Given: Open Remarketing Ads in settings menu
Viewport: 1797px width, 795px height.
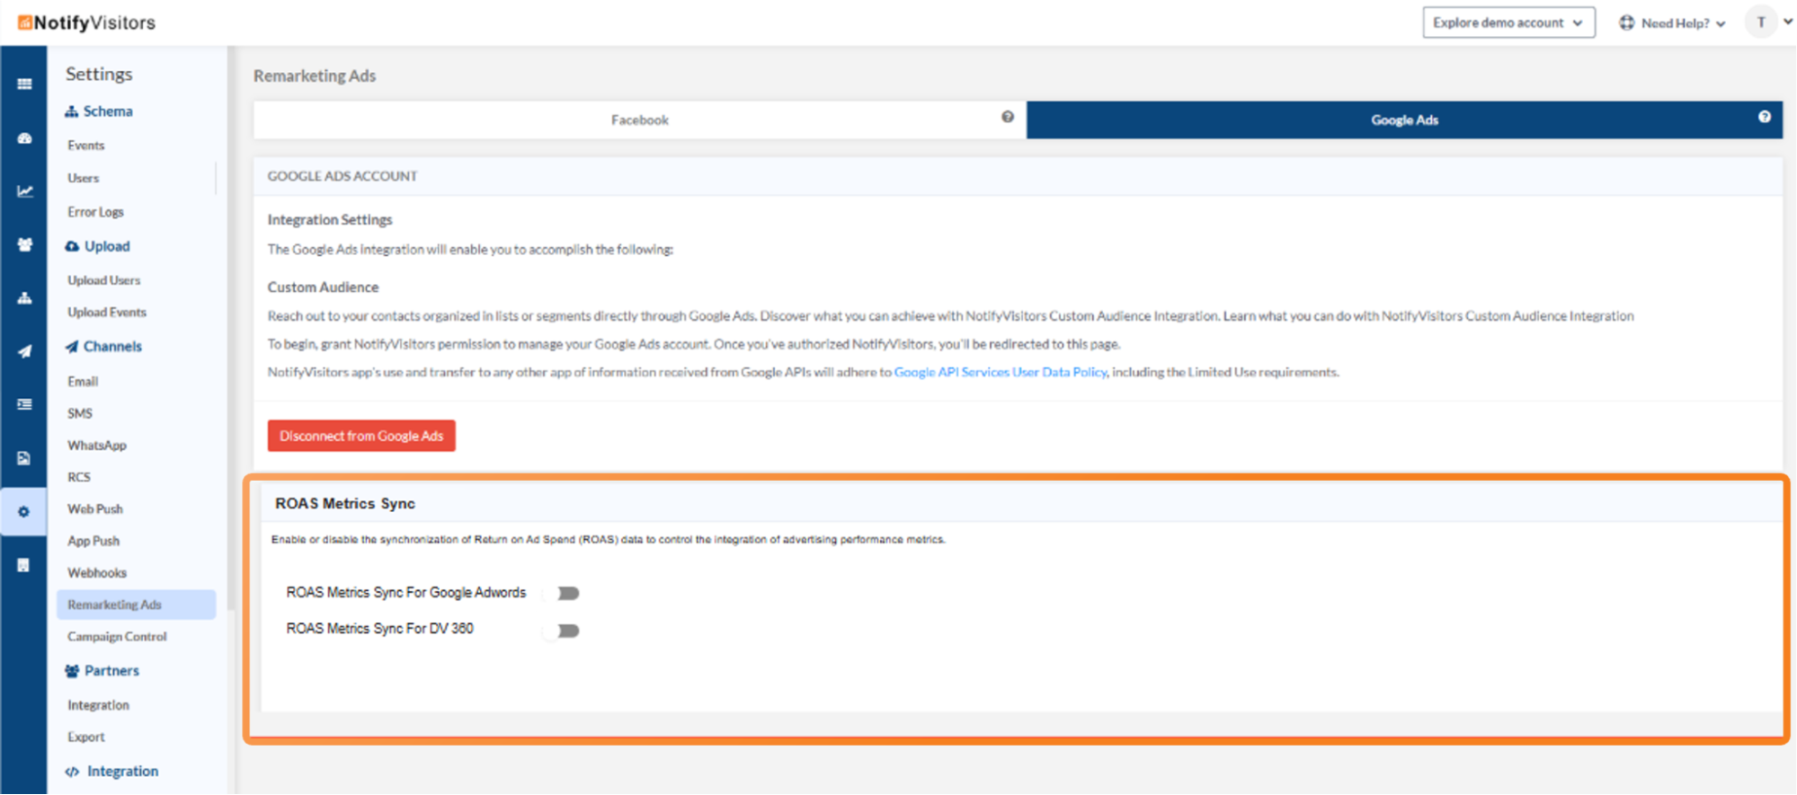Looking at the screenshot, I should (137, 605).
